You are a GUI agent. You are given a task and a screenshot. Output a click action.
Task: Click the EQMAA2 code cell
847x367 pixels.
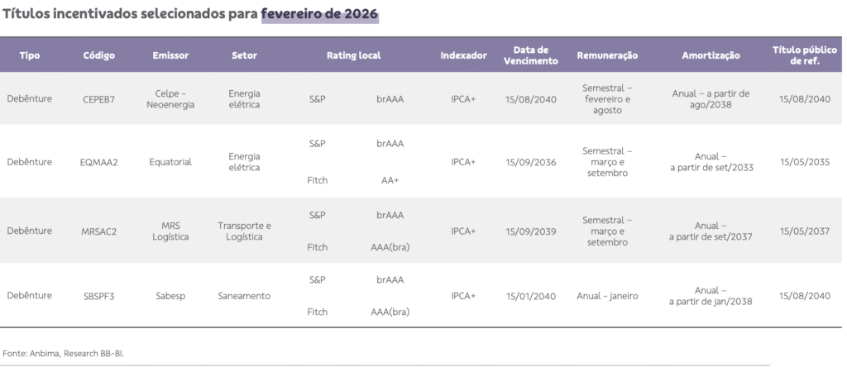coord(100,162)
